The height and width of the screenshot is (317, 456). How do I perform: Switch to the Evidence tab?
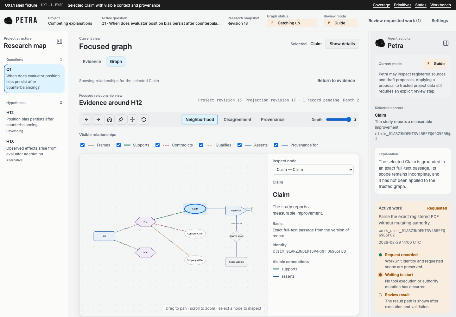(92, 61)
